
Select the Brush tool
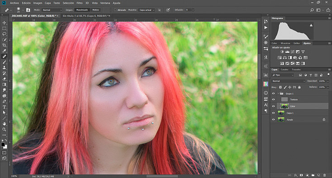4,62
